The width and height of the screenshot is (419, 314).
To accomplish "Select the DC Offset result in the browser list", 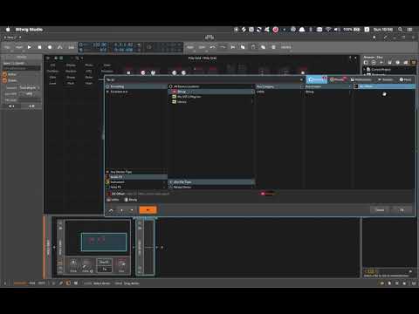I will pos(384,86).
